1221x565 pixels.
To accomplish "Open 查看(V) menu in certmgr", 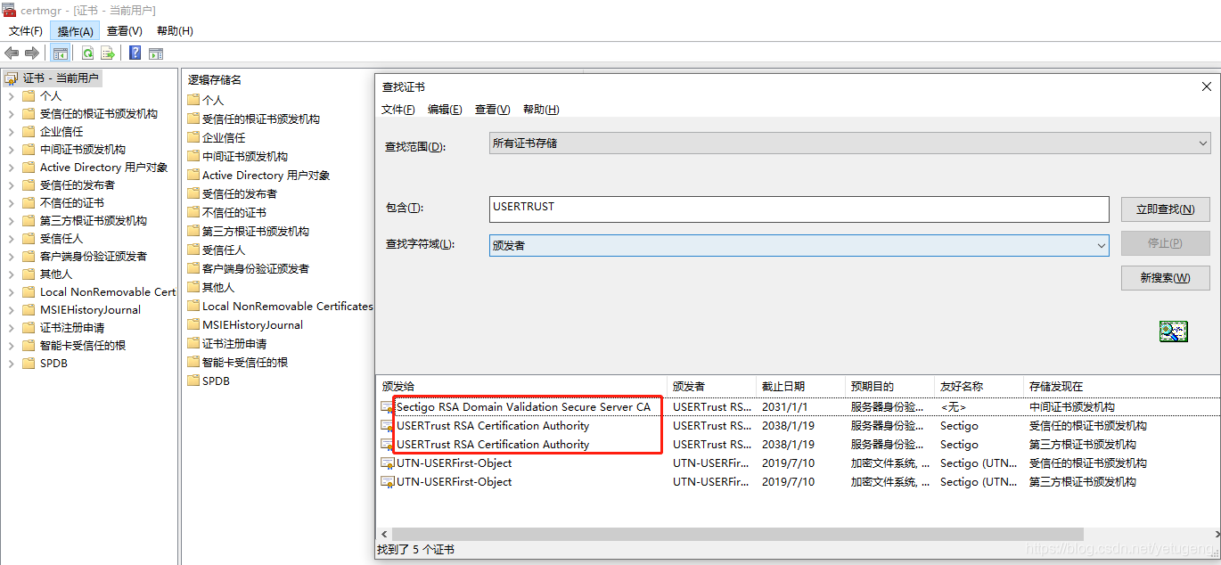I will tap(124, 31).
